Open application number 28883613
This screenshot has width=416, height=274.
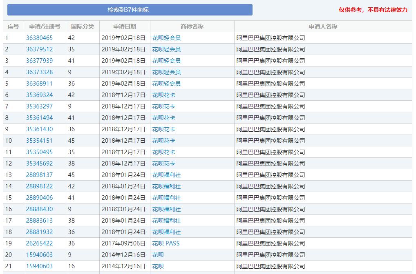[39, 221]
